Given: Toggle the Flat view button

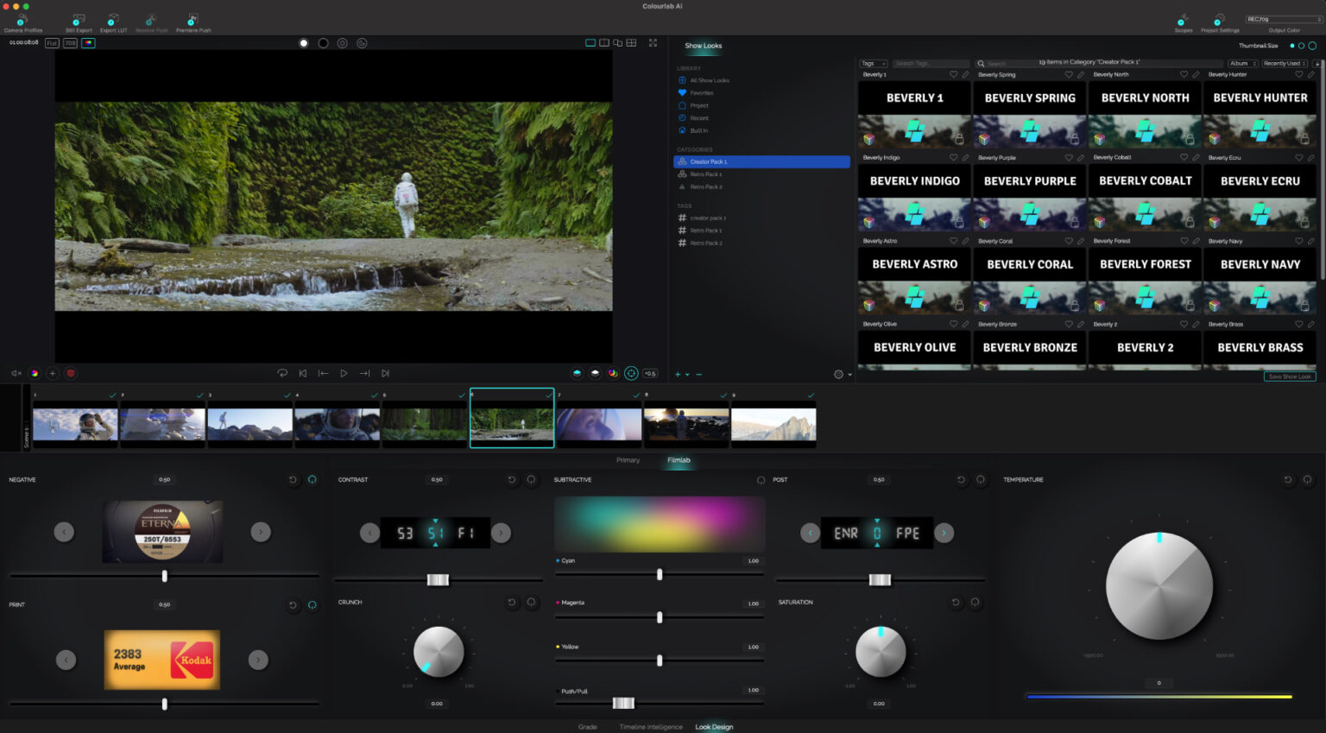Looking at the screenshot, I should (x=52, y=42).
